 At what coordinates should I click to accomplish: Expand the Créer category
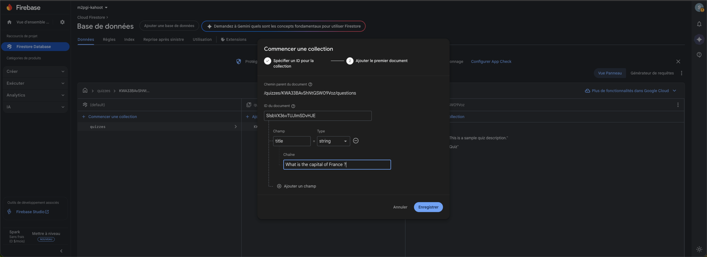(35, 71)
